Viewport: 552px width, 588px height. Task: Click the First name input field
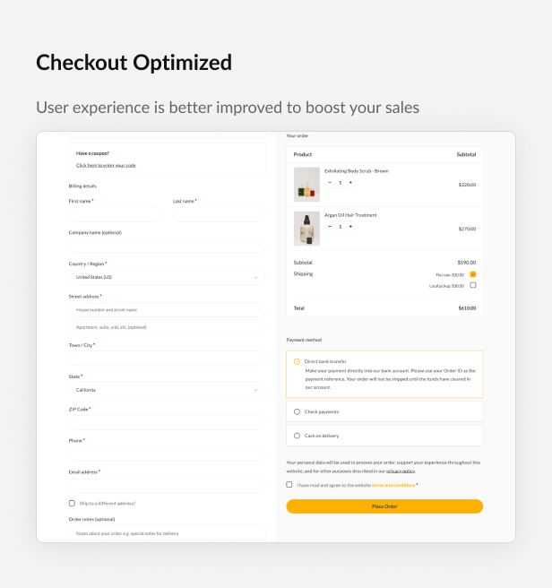115,214
